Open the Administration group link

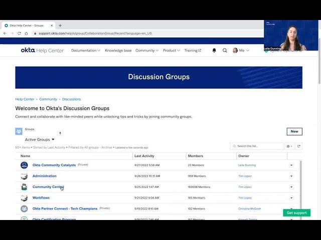coord(45,176)
